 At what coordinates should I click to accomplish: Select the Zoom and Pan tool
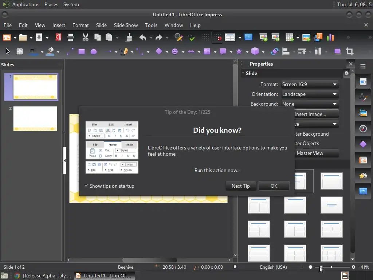click(20, 51)
